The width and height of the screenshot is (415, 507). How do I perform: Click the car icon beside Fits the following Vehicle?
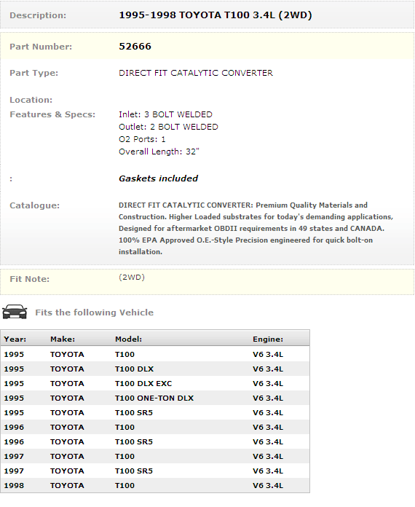(x=15, y=312)
